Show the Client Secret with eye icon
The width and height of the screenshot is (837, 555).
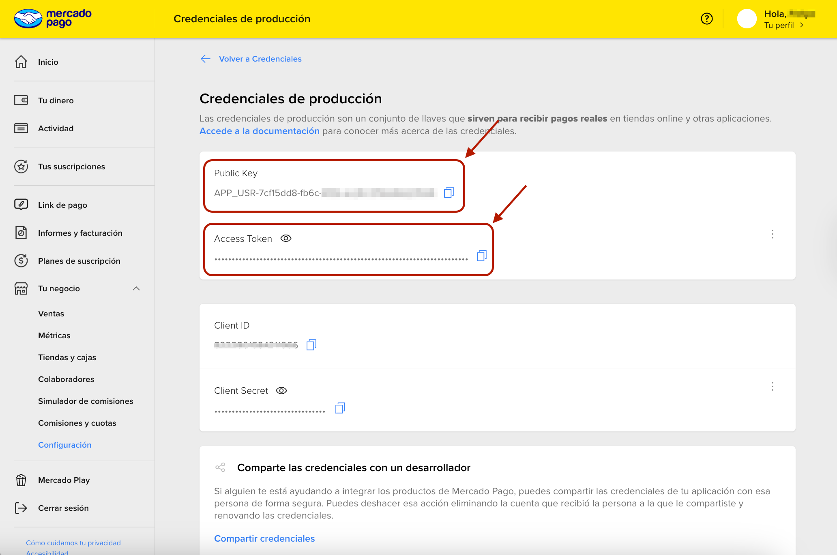pyautogui.click(x=281, y=391)
